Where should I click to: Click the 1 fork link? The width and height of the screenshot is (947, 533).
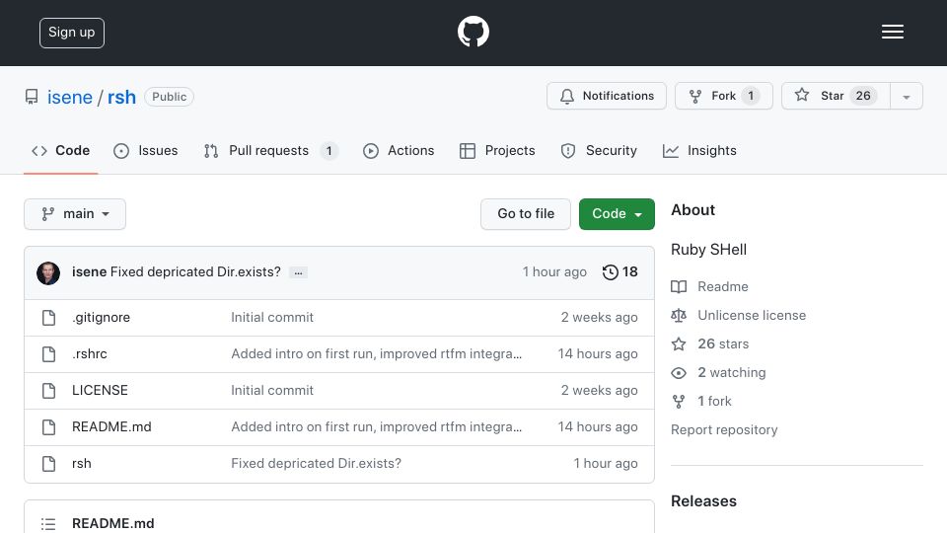[714, 402]
